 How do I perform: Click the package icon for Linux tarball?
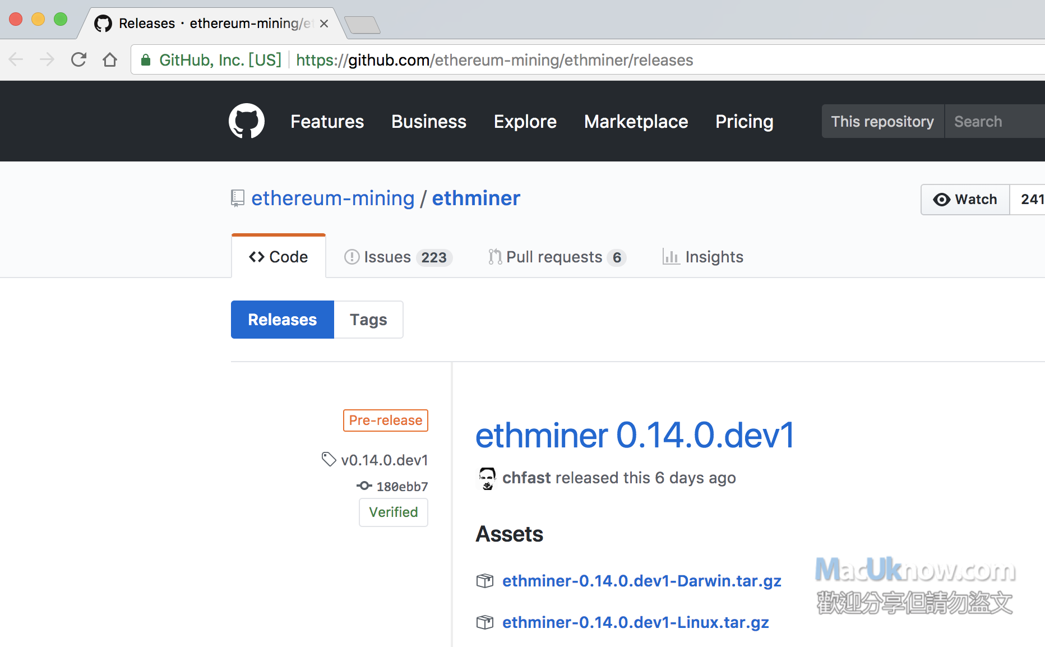pos(485,622)
